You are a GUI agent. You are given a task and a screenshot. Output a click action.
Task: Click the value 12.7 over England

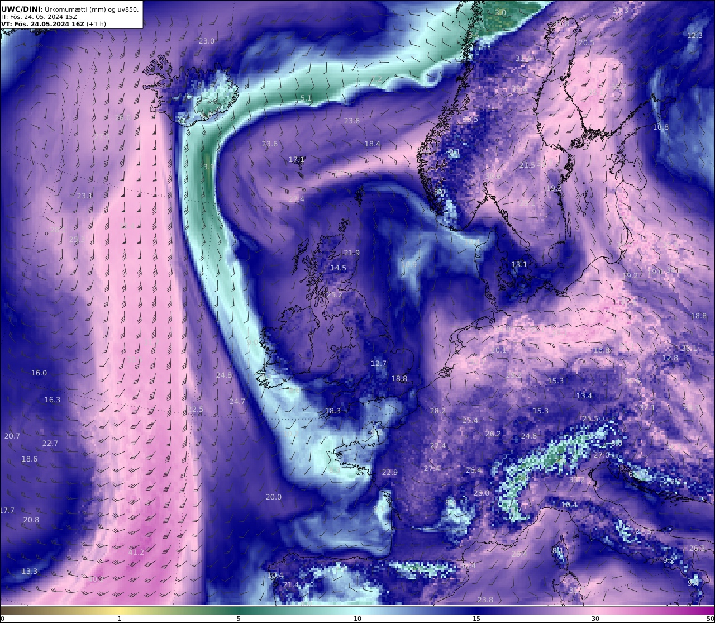[x=379, y=364]
